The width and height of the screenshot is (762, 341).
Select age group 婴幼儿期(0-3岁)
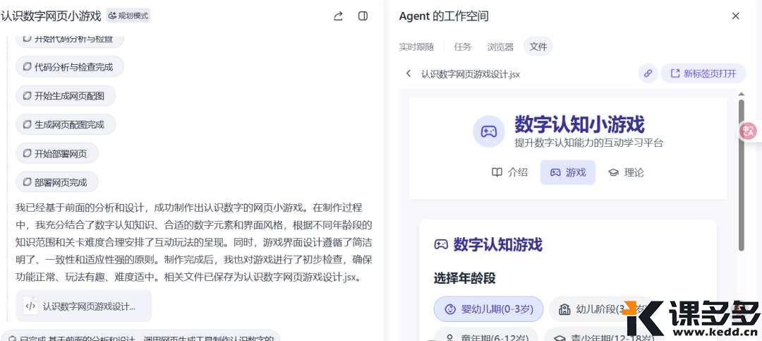(488, 309)
